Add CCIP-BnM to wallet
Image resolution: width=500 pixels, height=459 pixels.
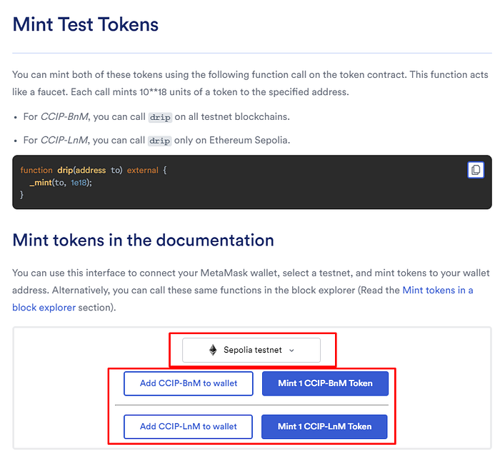pos(188,383)
